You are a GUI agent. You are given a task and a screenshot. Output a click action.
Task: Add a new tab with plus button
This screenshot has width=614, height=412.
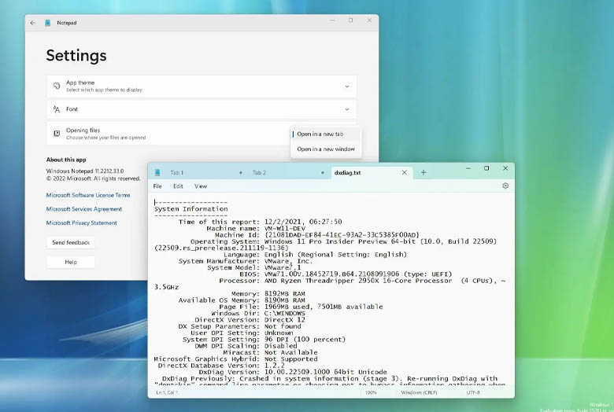click(x=424, y=172)
